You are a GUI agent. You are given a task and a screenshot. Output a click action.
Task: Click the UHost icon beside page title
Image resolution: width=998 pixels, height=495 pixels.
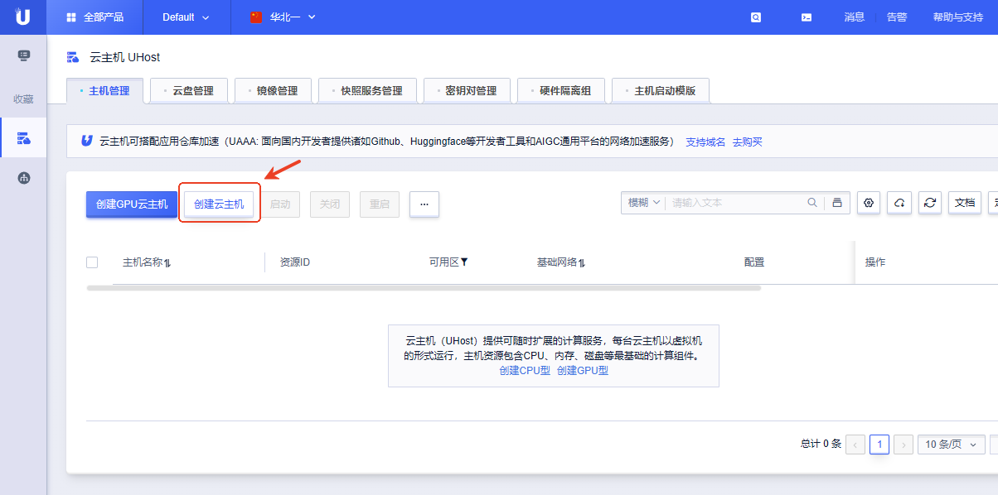pyautogui.click(x=73, y=57)
